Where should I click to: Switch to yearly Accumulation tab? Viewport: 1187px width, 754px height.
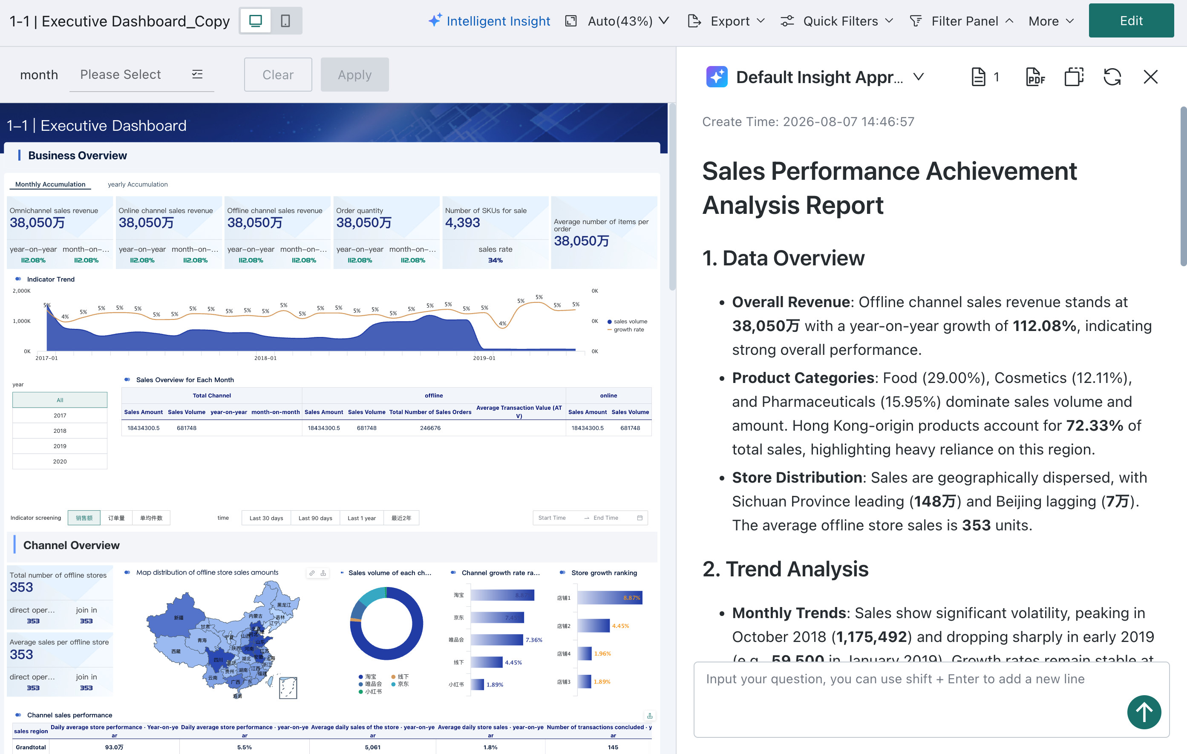[x=138, y=184]
